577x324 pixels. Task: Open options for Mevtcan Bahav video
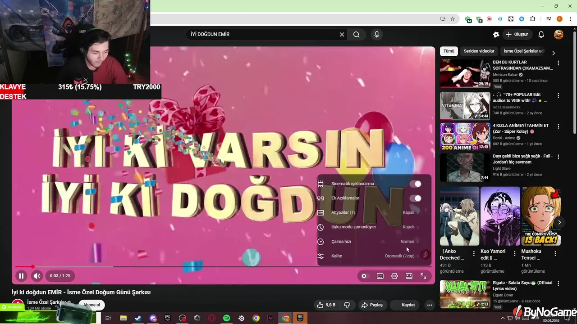(558, 63)
